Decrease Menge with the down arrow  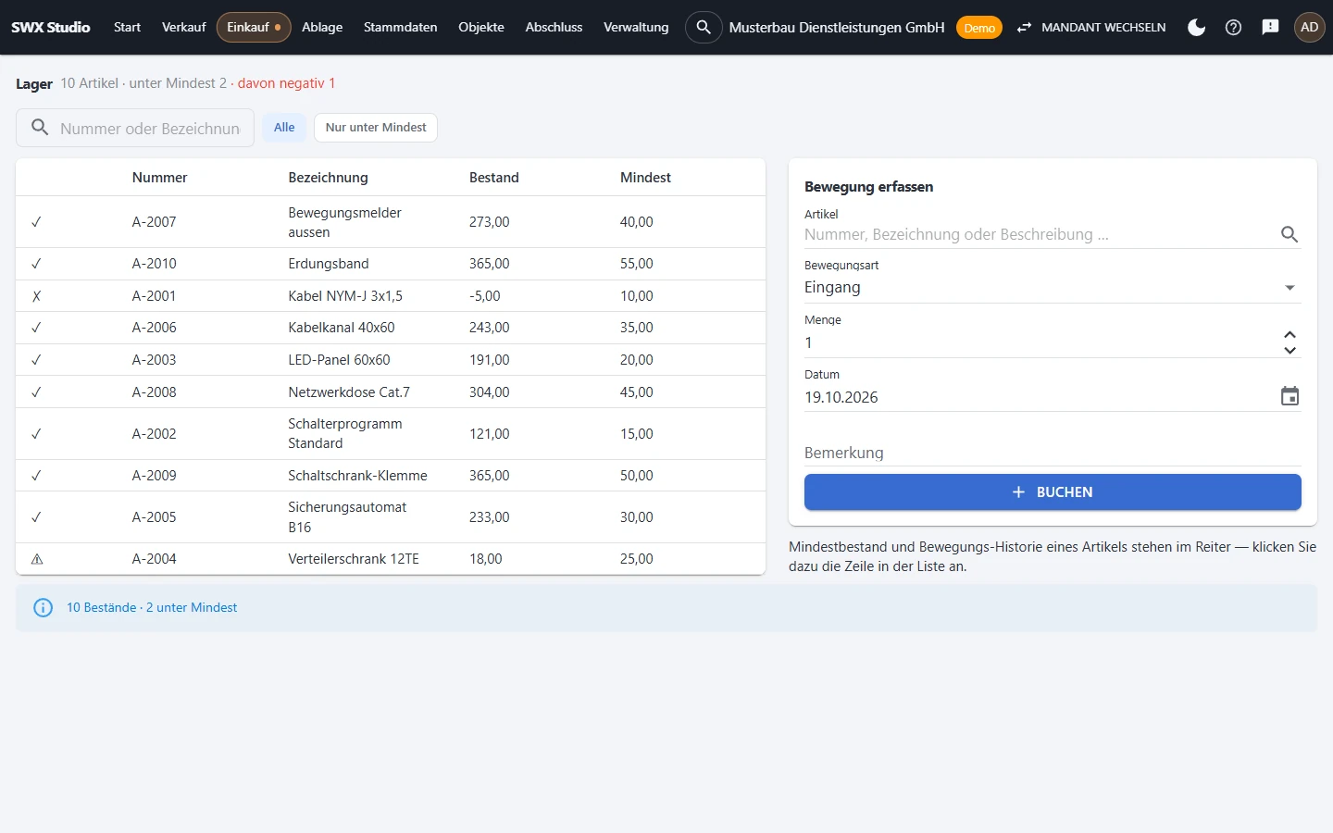tap(1289, 350)
